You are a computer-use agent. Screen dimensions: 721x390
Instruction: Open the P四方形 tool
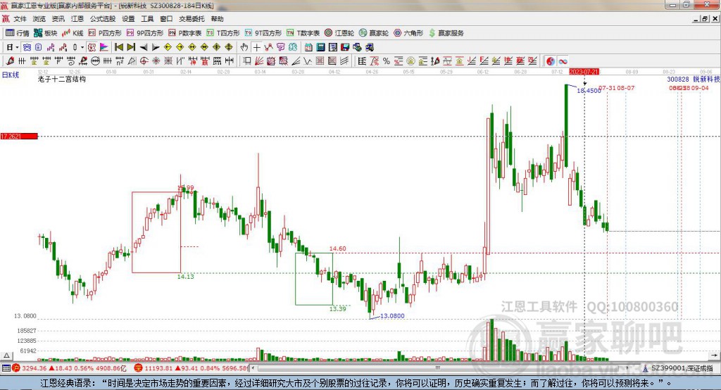(105, 33)
